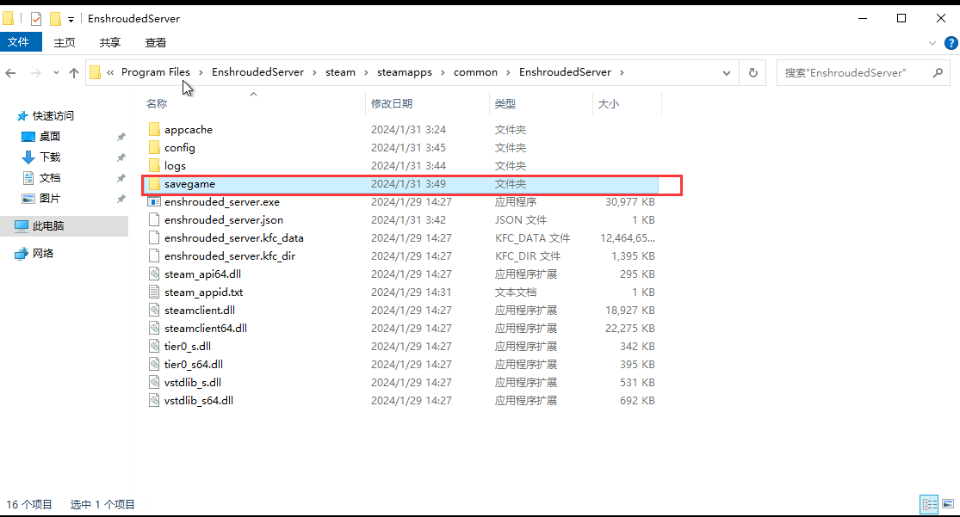Select 网络 in the navigation pane
Screen dimensions: 960x517
click(42, 253)
